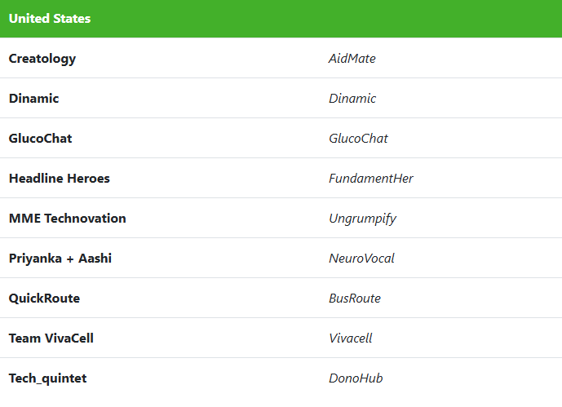Select the Priyanka + Aashi team

point(60,259)
